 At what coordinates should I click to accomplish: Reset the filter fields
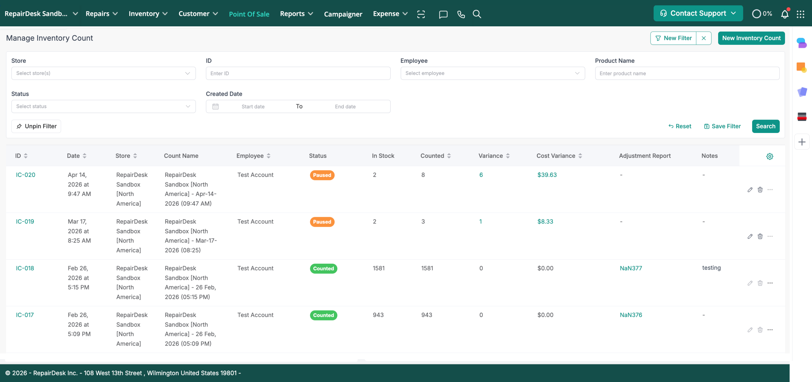679,126
